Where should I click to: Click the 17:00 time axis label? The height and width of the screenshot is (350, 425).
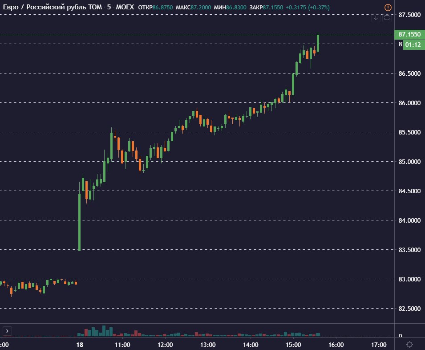[x=379, y=345]
